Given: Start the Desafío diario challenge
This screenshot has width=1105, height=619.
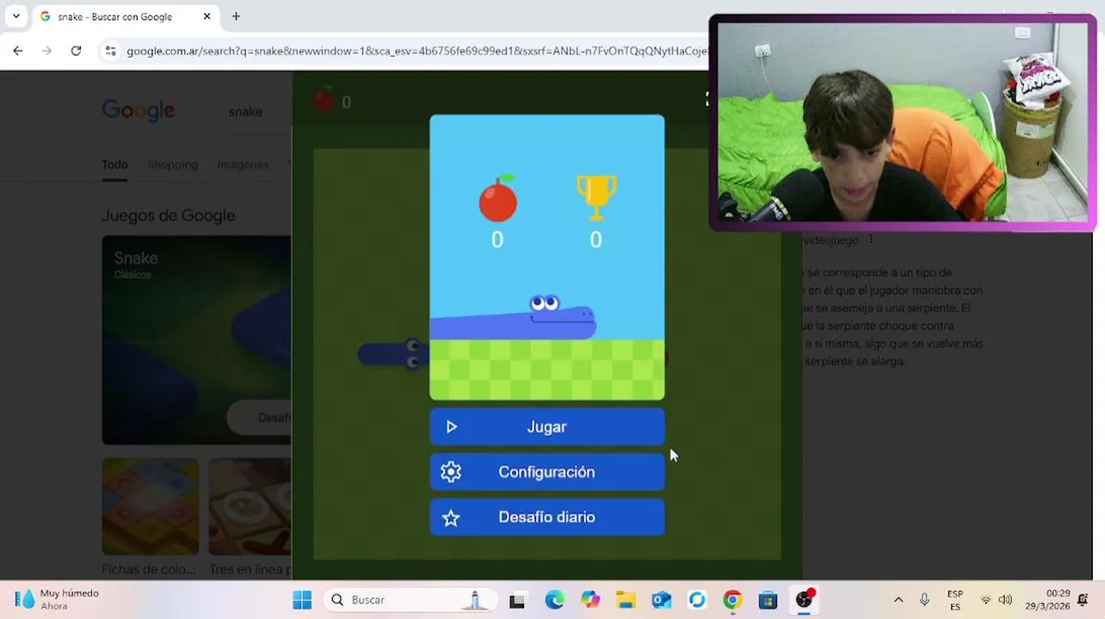Looking at the screenshot, I should click(546, 517).
